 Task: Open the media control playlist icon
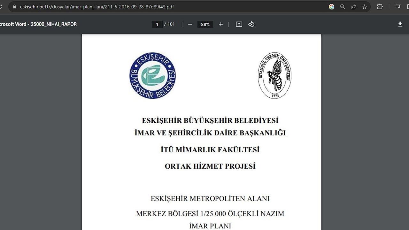pos(398,7)
